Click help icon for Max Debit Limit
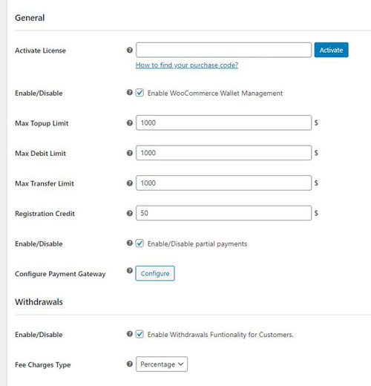This screenshot has width=371, height=386. [130, 153]
